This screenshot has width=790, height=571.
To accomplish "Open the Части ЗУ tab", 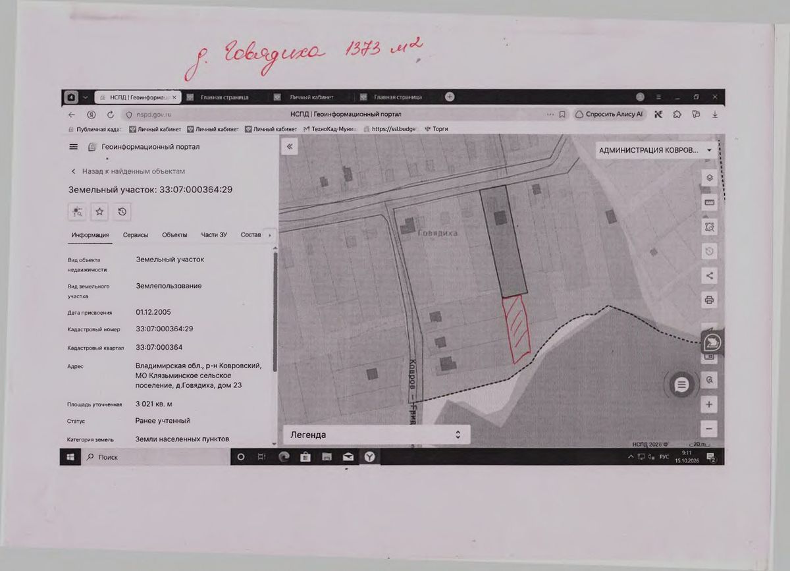I will 214,235.
